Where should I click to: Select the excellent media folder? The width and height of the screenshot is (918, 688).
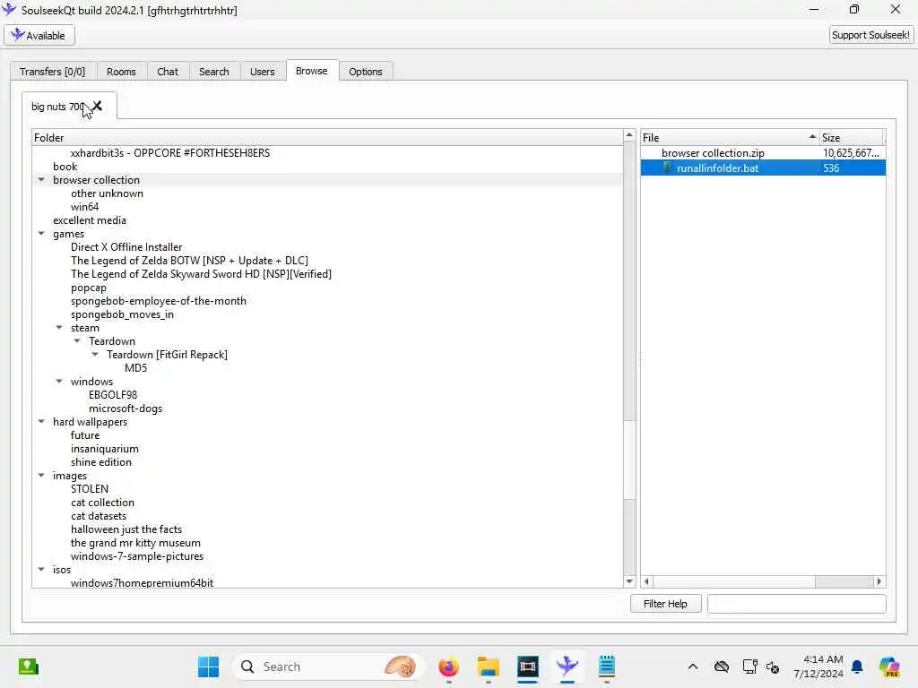(90, 220)
